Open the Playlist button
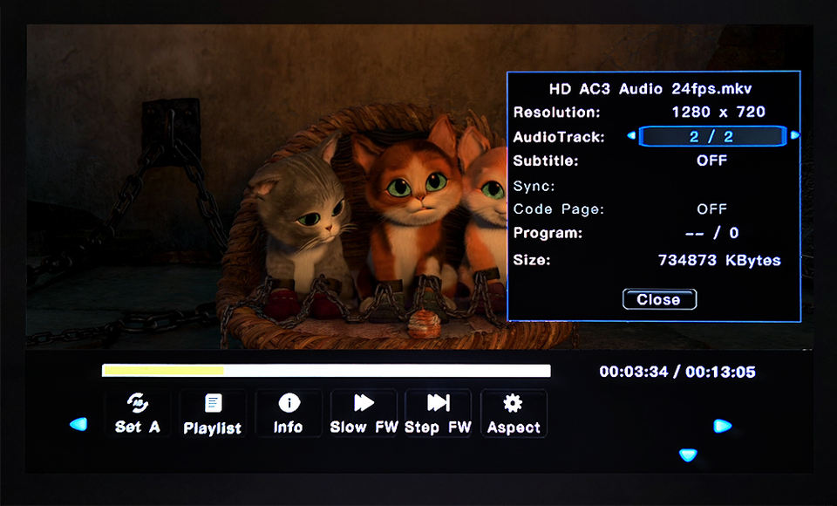 click(x=213, y=414)
